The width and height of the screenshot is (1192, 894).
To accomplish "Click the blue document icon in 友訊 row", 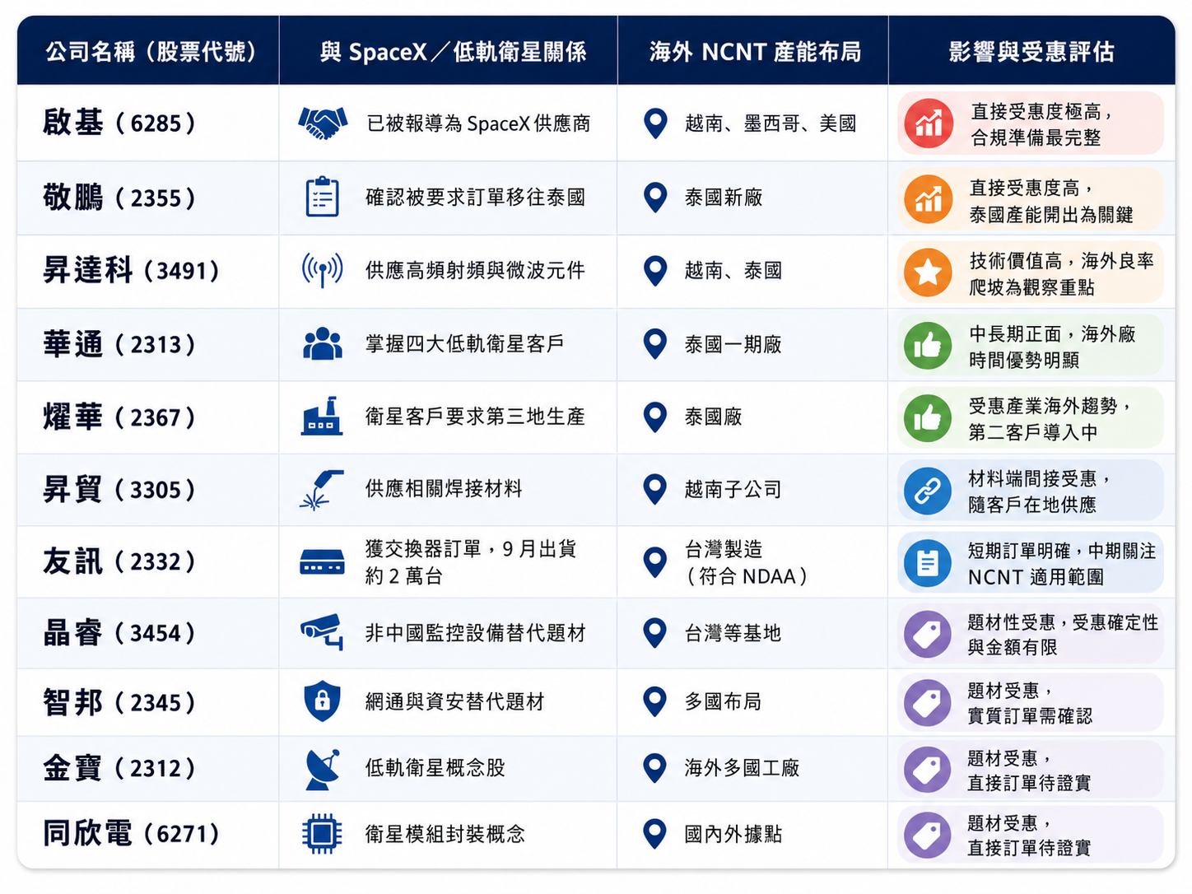I will 928,563.
